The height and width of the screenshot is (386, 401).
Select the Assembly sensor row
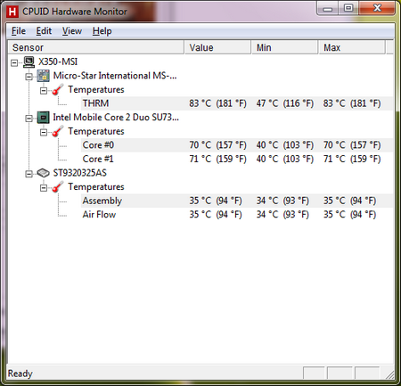(237, 201)
